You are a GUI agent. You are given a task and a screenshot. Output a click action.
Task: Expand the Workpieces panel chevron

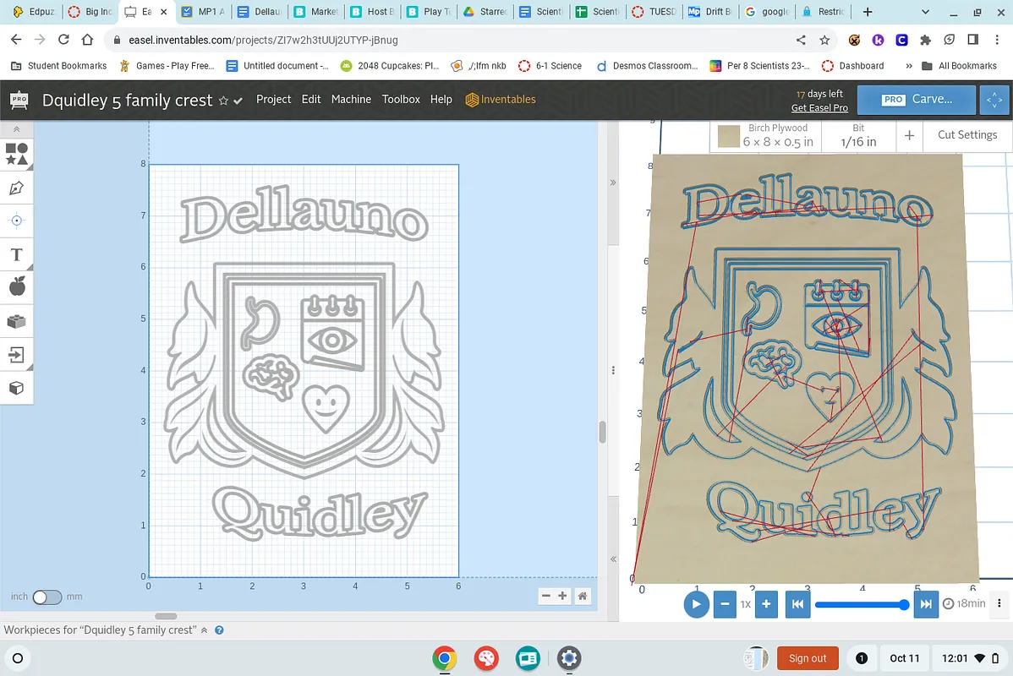point(204,630)
